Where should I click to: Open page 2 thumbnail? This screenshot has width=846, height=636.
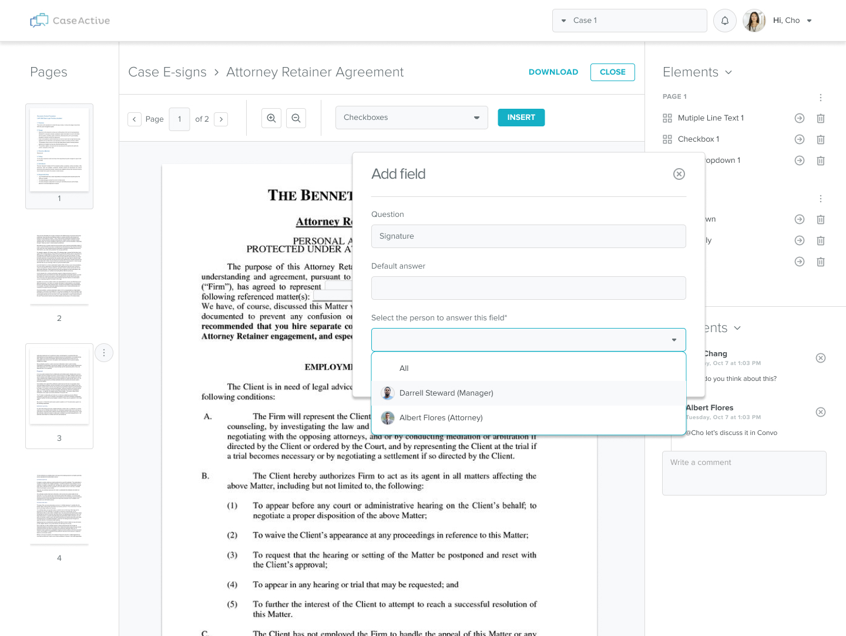pyautogui.click(x=59, y=268)
